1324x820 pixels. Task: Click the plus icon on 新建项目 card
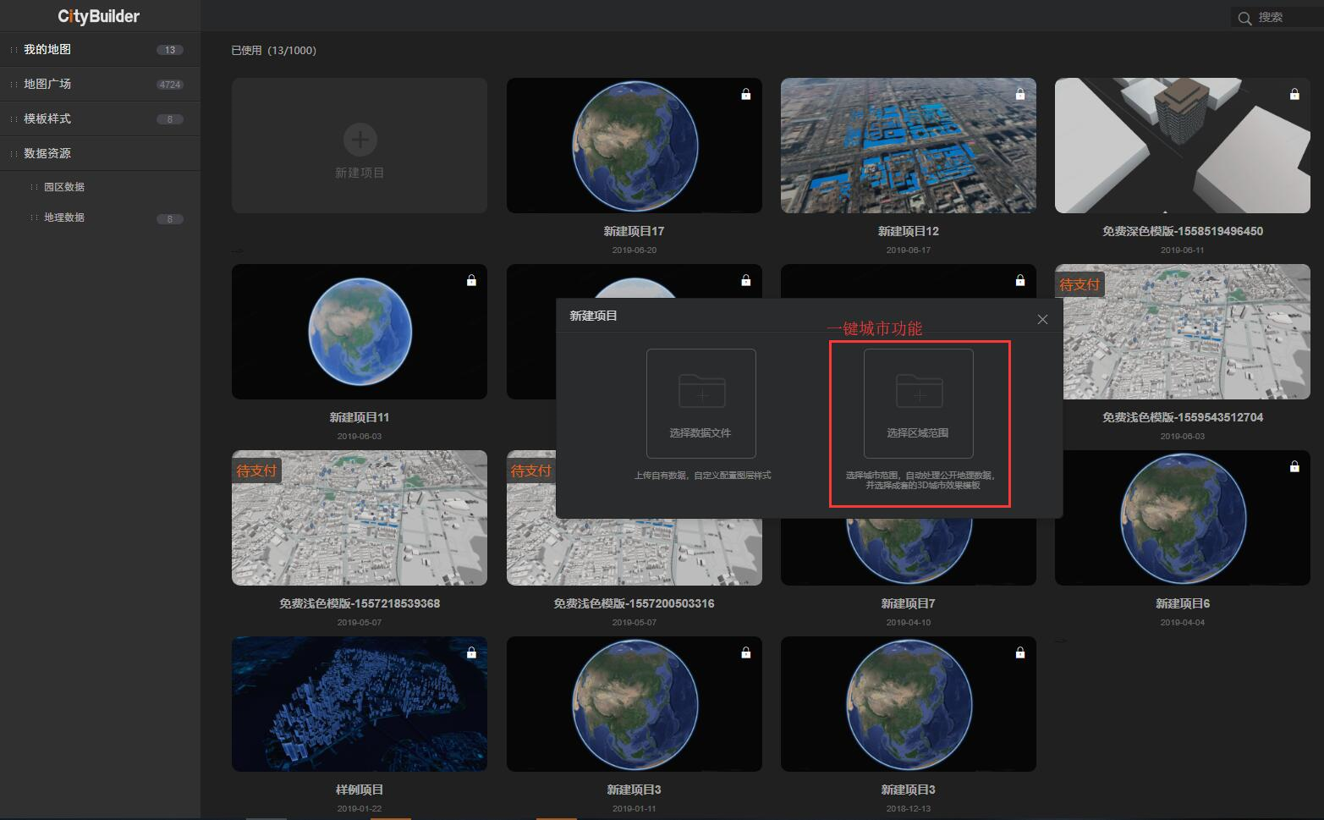(360, 140)
